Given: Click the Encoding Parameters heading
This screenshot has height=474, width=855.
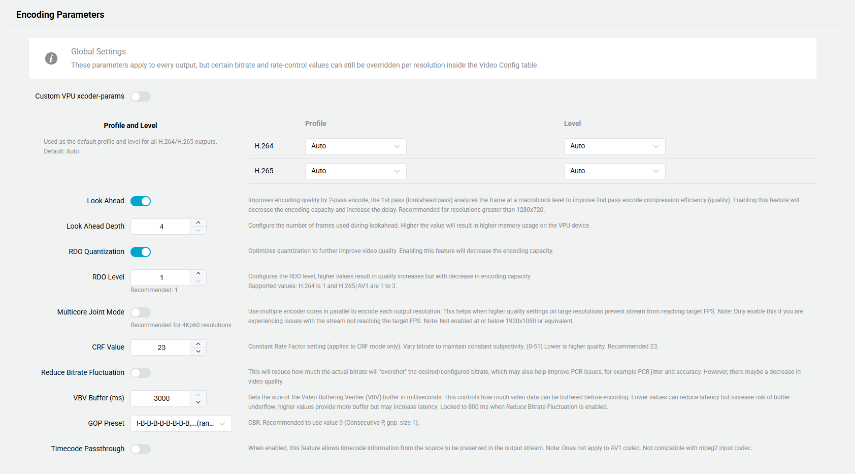Looking at the screenshot, I should click(x=60, y=15).
